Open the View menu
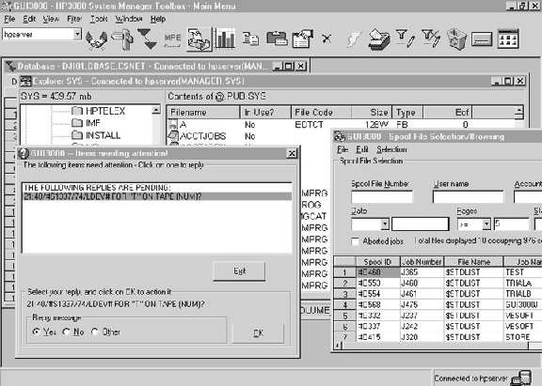The height and width of the screenshot is (386, 542). tap(51, 19)
